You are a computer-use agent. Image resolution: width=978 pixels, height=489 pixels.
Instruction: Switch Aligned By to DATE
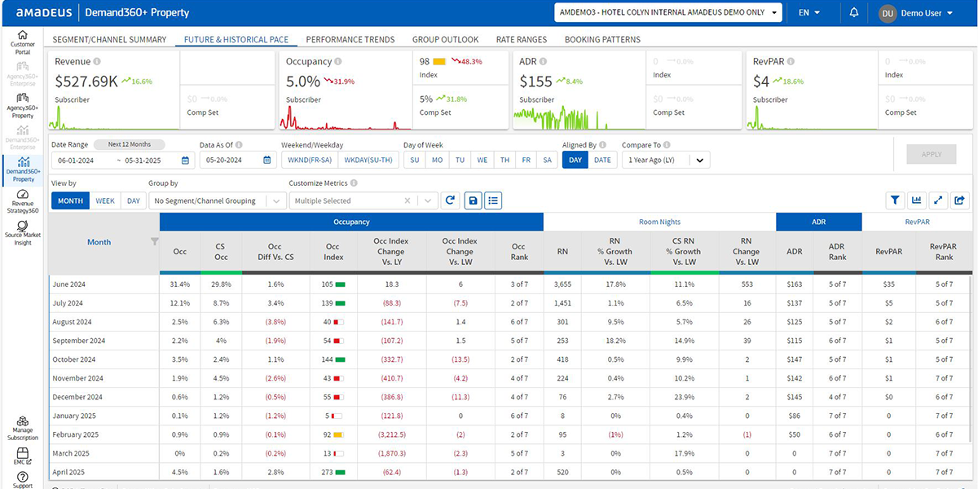[601, 160]
